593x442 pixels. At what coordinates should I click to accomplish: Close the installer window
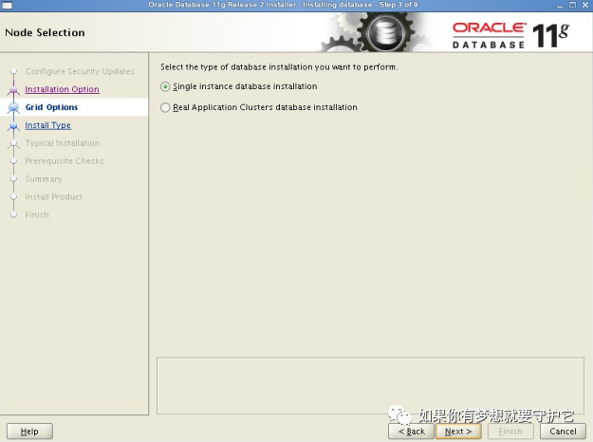584,5
